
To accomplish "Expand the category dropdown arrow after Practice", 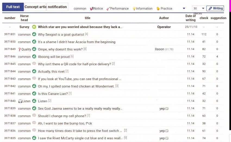I will [x=184, y=8].
